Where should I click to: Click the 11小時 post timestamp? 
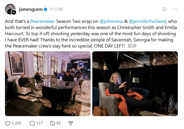click(x=56, y=9)
